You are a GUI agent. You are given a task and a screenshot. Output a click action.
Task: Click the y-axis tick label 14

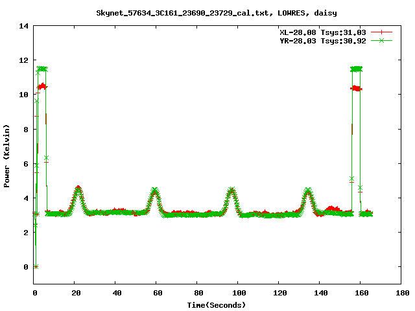(23, 26)
